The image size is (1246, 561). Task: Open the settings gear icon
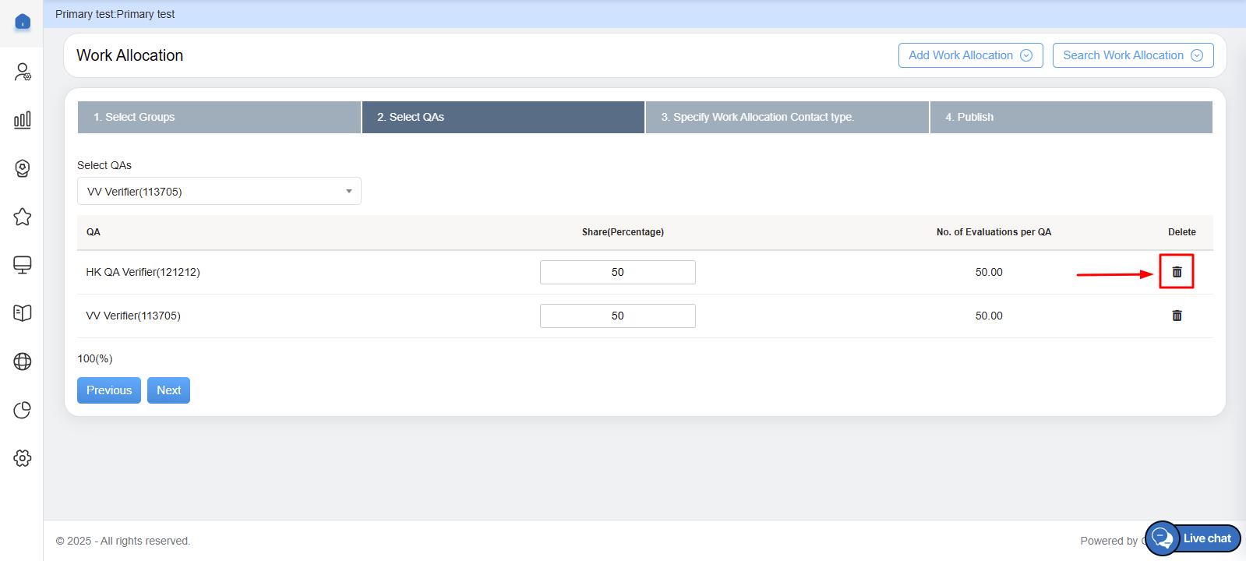23,458
